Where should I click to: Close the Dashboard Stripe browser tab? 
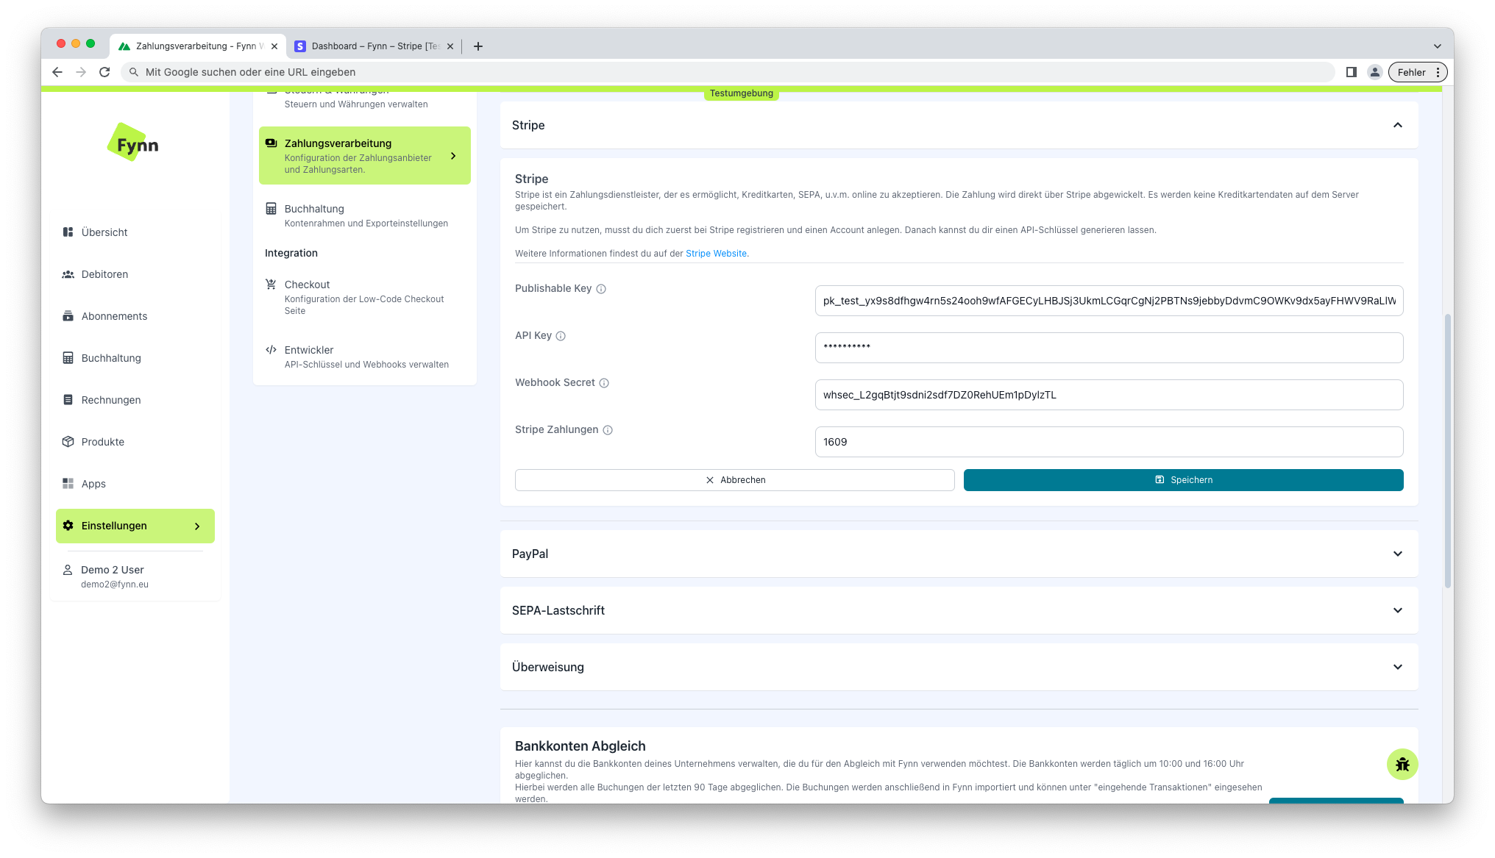pos(450,46)
